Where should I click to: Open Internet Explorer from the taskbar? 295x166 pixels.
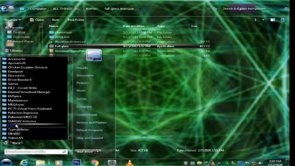[24, 162]
